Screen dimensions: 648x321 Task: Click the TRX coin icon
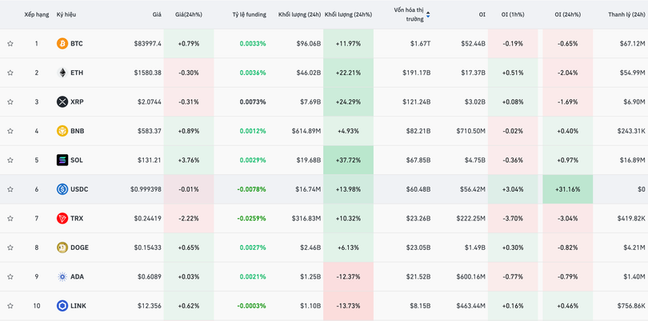[x=62, y=219]
